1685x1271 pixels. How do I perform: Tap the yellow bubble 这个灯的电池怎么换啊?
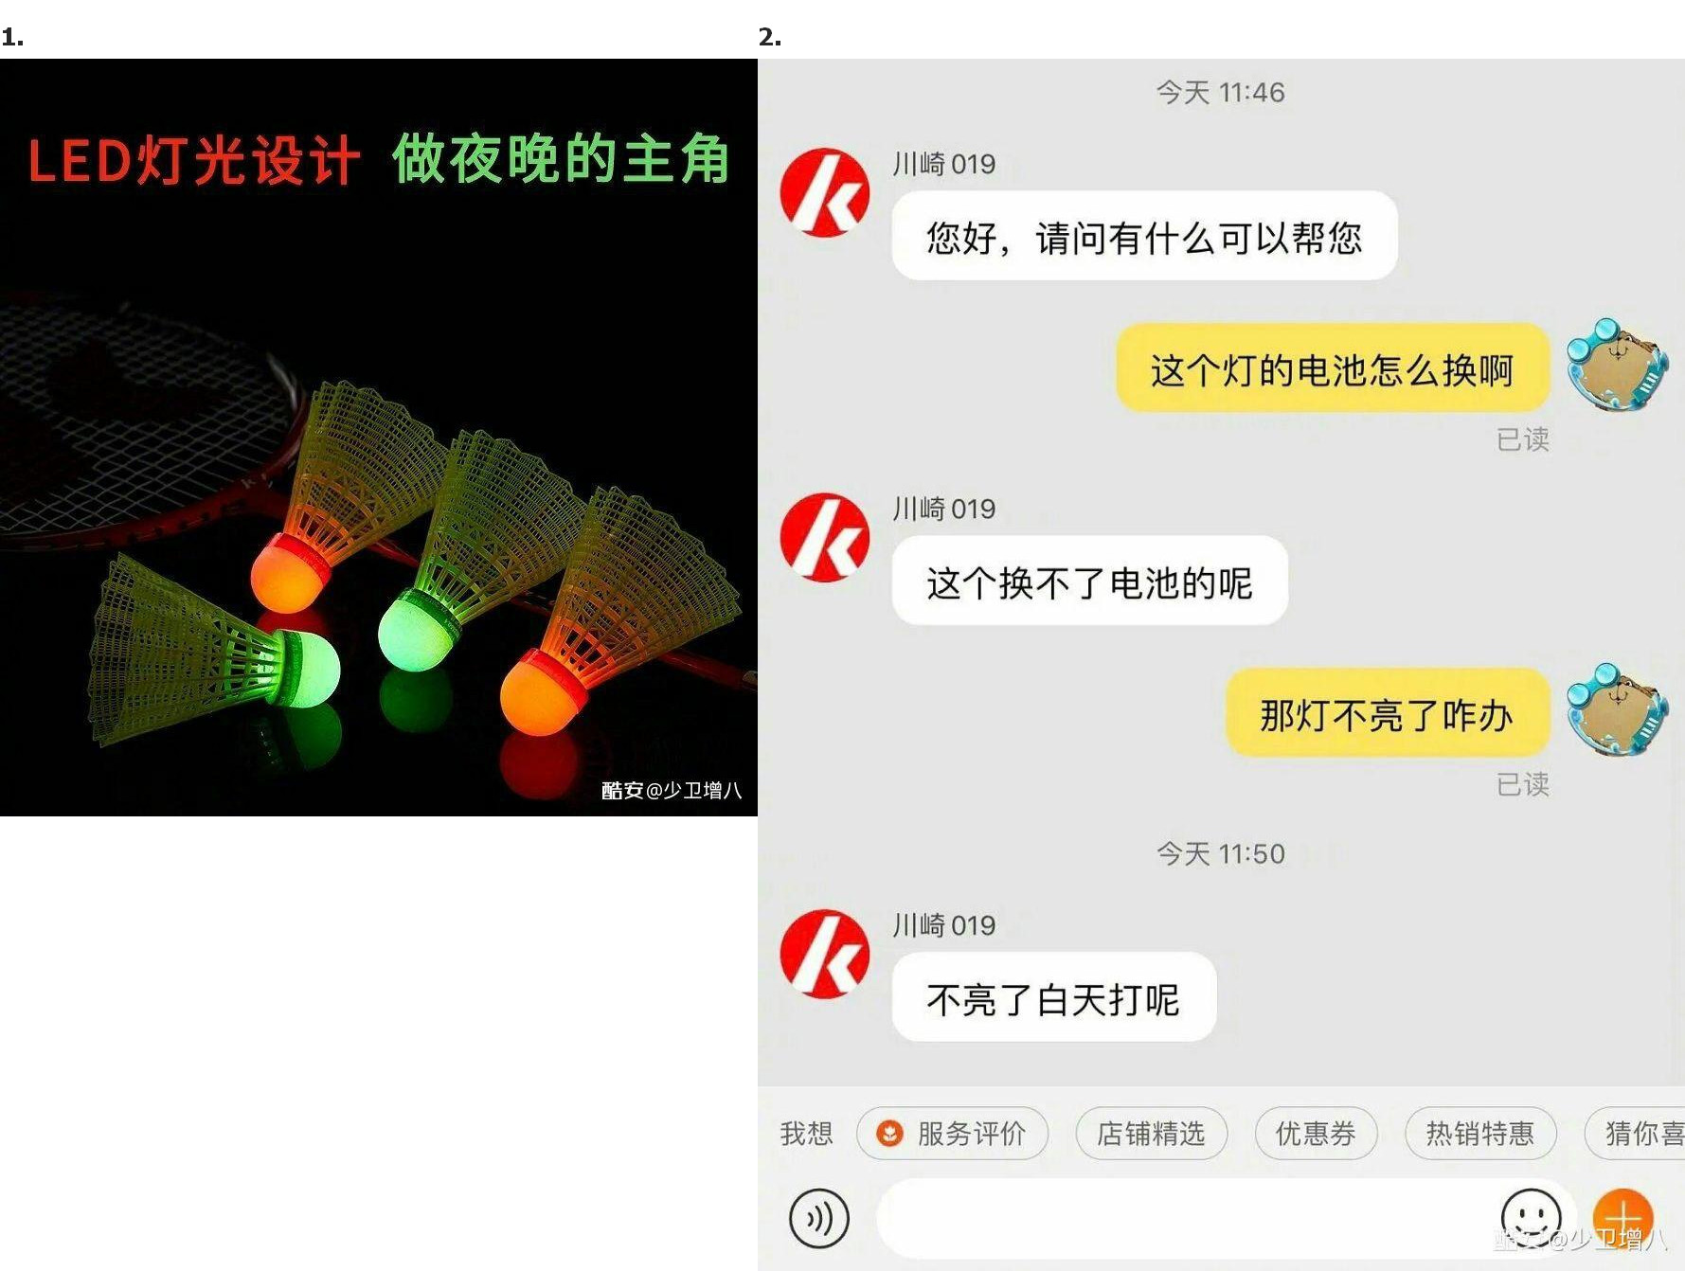1333,367
